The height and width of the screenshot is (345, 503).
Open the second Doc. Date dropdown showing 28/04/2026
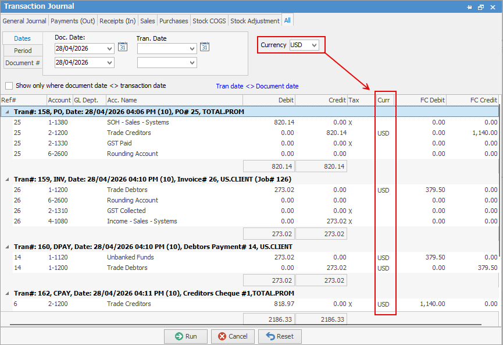pyautogui.click(x=110, y=63)
